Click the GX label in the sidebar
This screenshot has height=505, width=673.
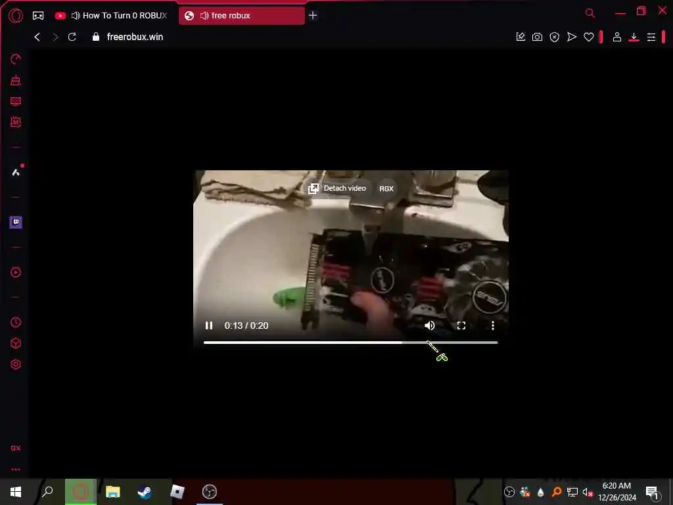(16, 448)
